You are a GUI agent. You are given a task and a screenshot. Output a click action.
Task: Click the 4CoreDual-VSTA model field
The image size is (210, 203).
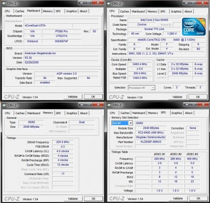click(47, 26)
